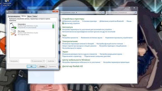Expand Оборудование и звук breadcrumb arrow
This screenshot has width=162, height=91.
76,12
